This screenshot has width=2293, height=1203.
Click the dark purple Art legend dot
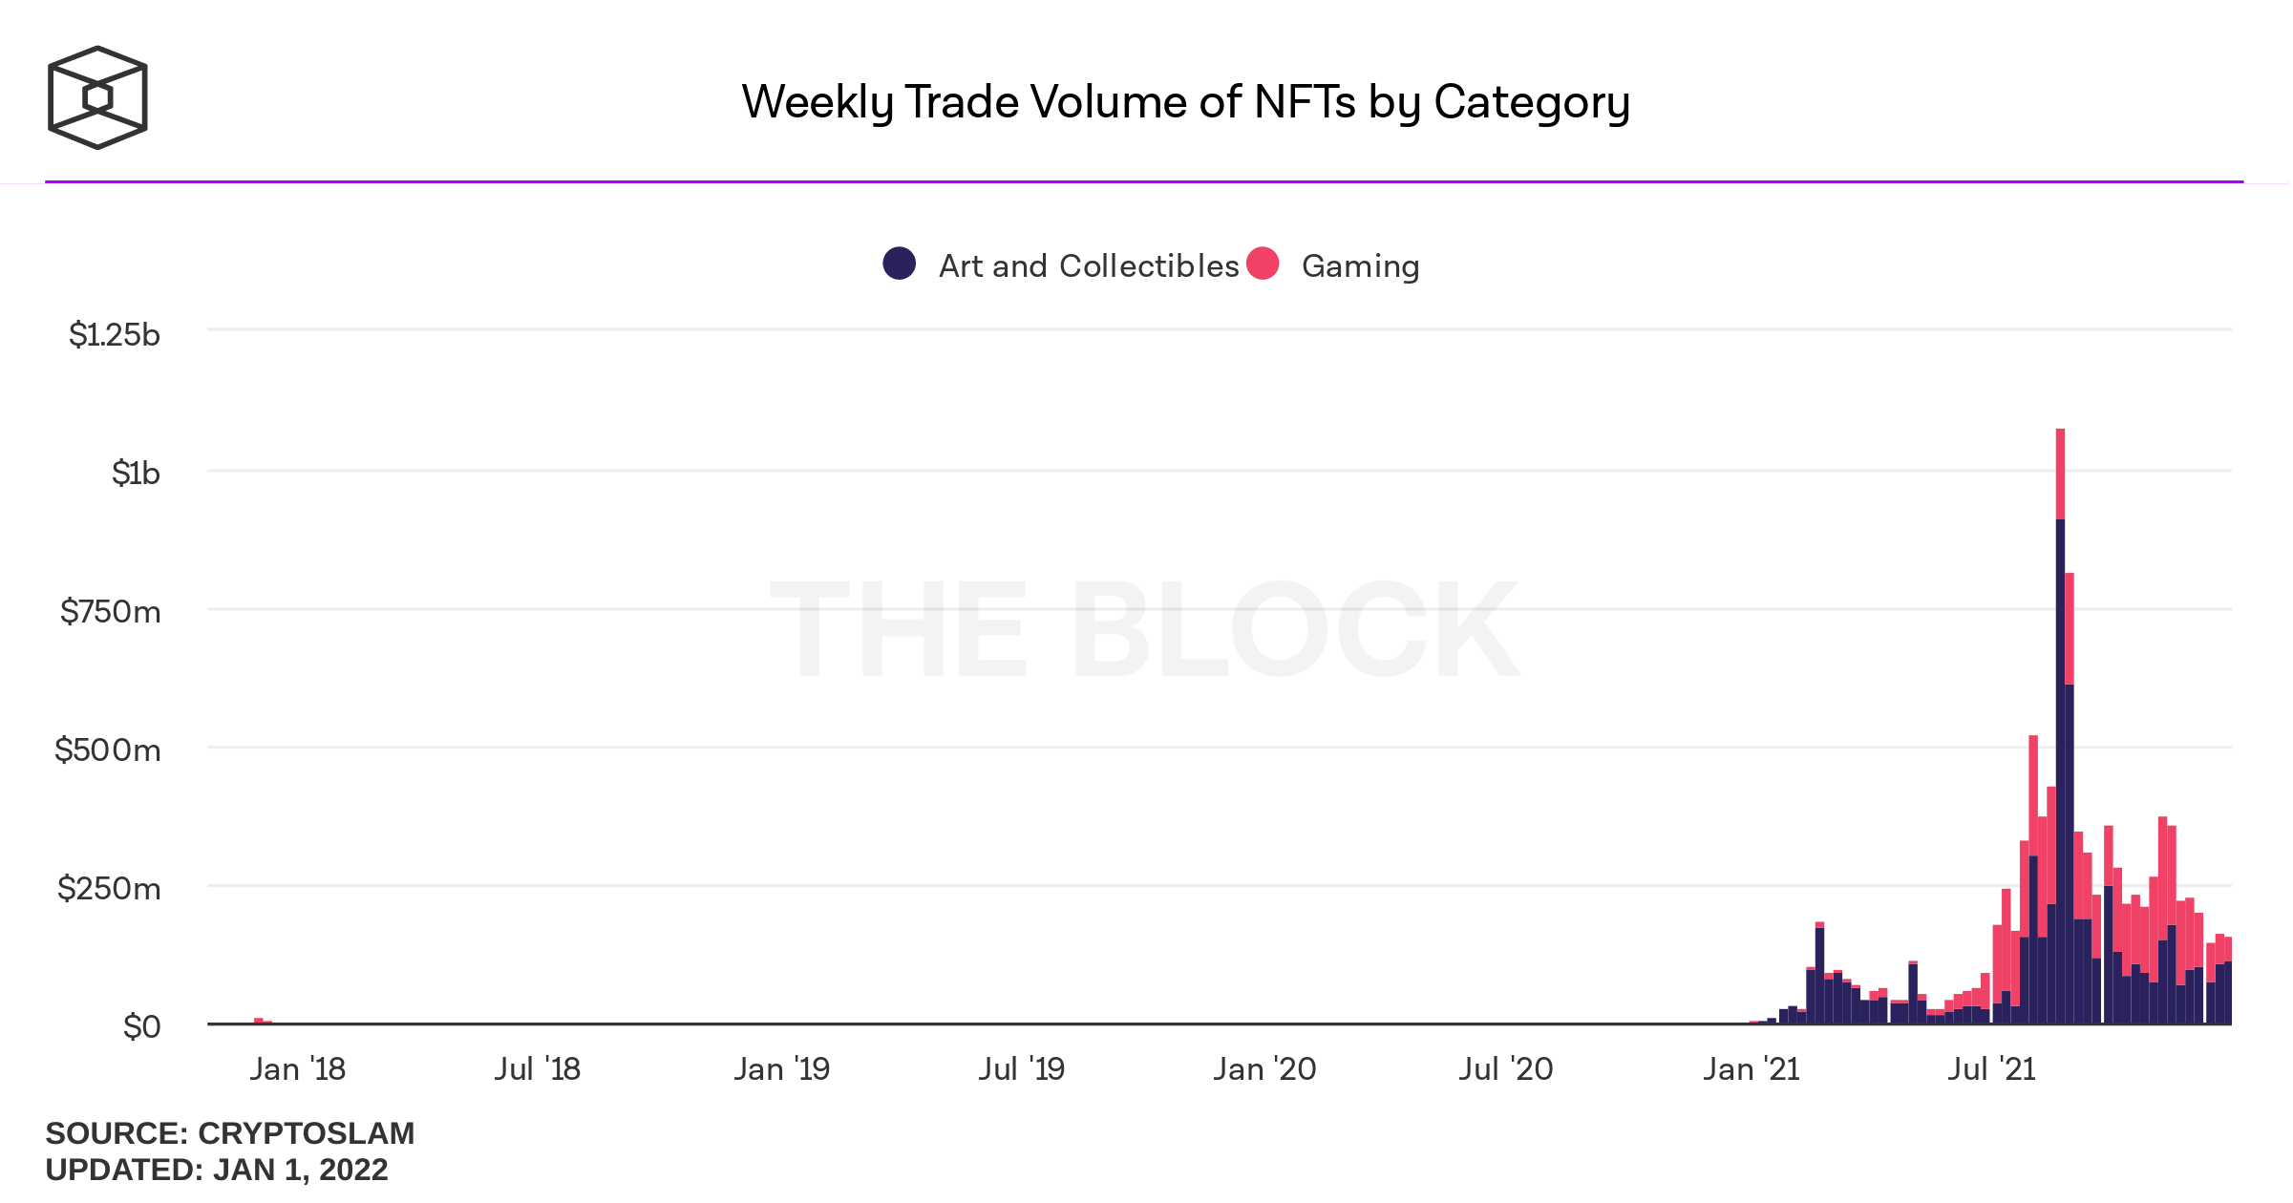pyautogui.click(x=899, y=264)
